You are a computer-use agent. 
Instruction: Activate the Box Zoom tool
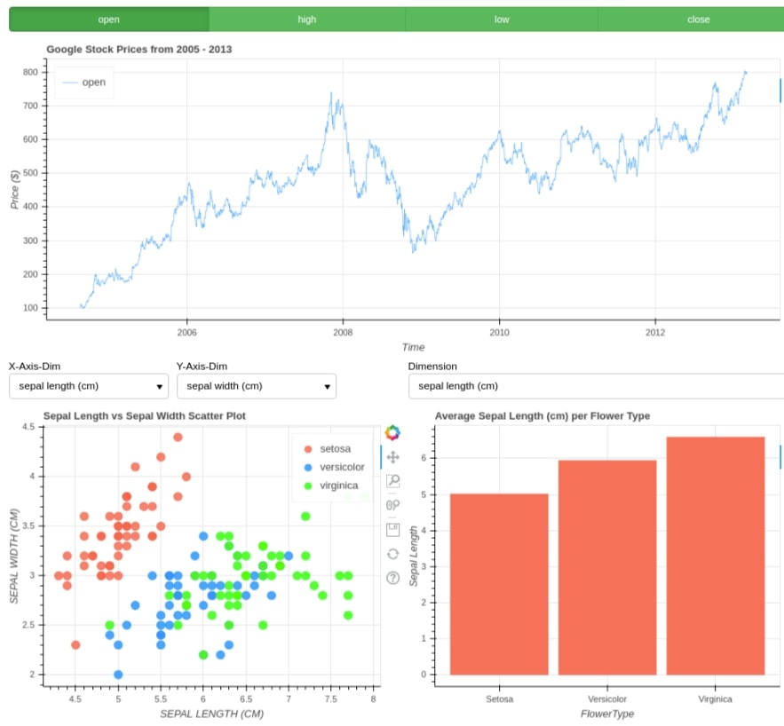pos(393,481)
